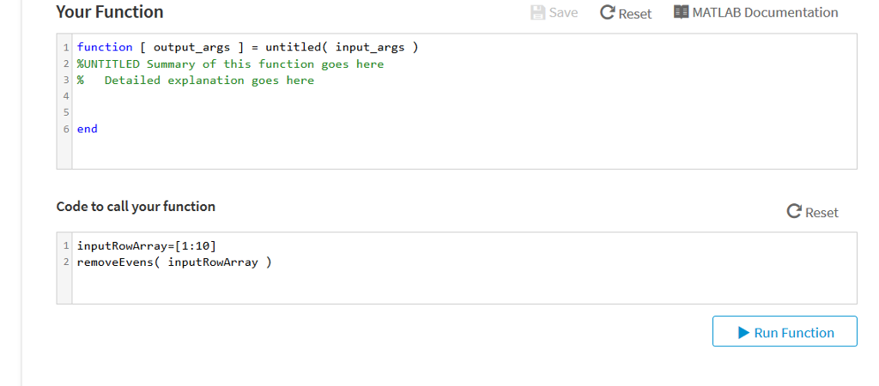Click the Reset circular arrow icon above function editor

[x=607, y=12]
